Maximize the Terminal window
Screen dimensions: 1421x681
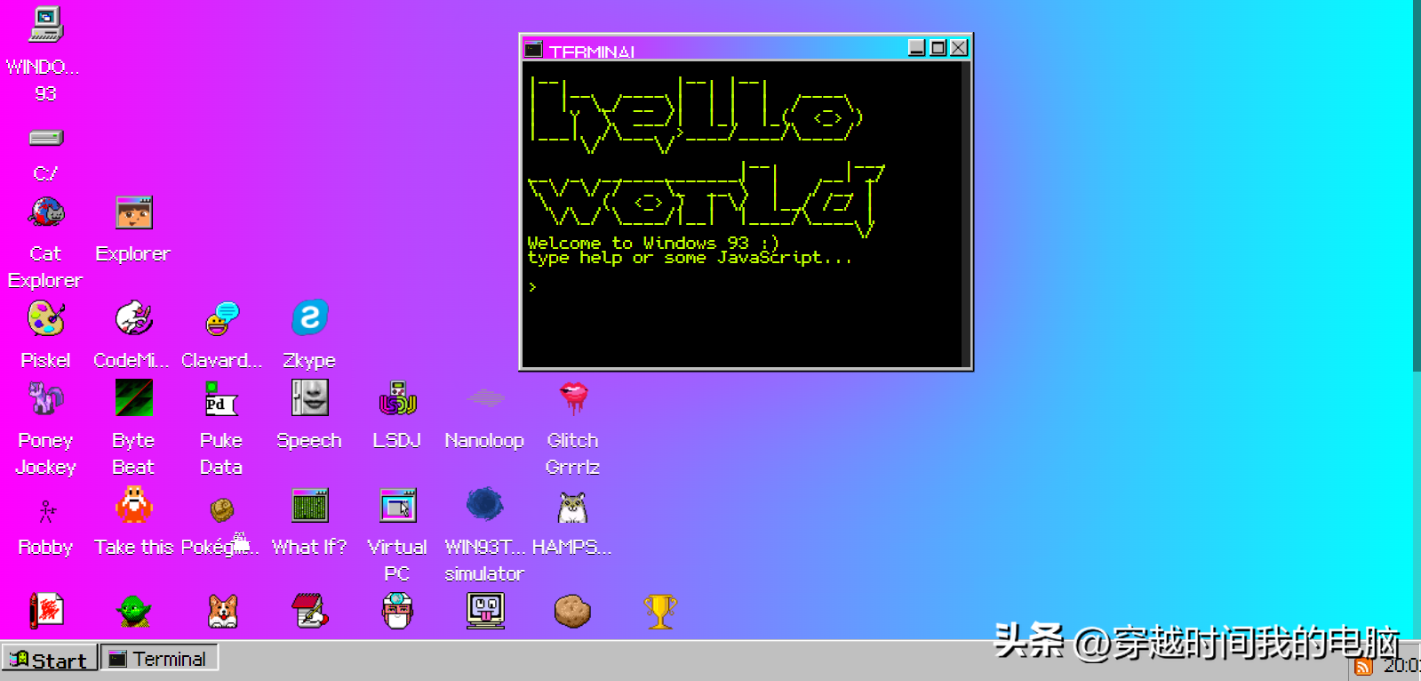click(x=938, y=48)
